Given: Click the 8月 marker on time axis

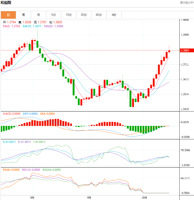Looking at the screenshot, I should pyautogui.click(x=32, y=198).
